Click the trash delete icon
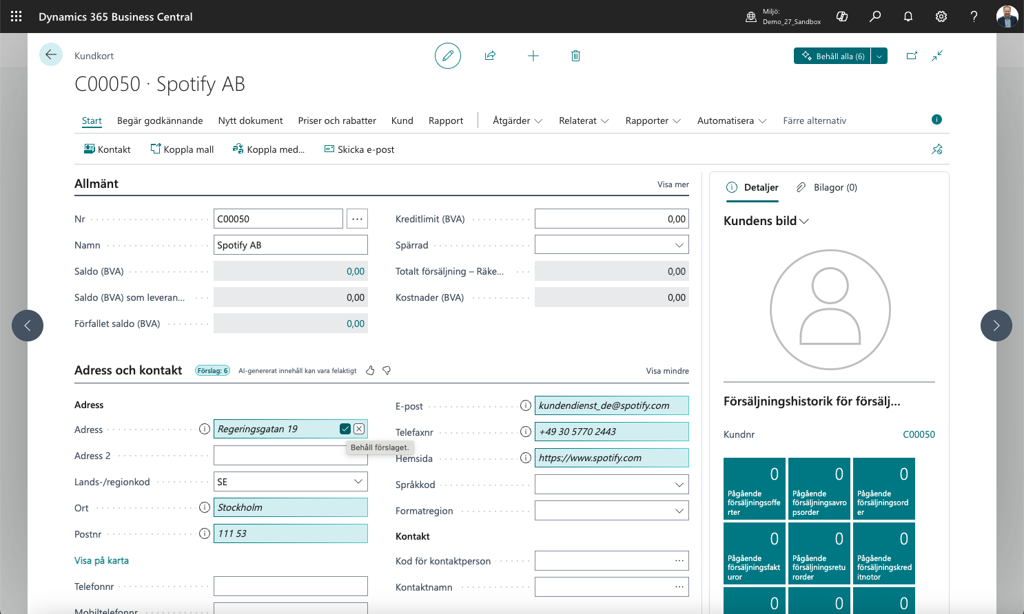The width and height of the screenshot is (1024, 614). (575, 56)
